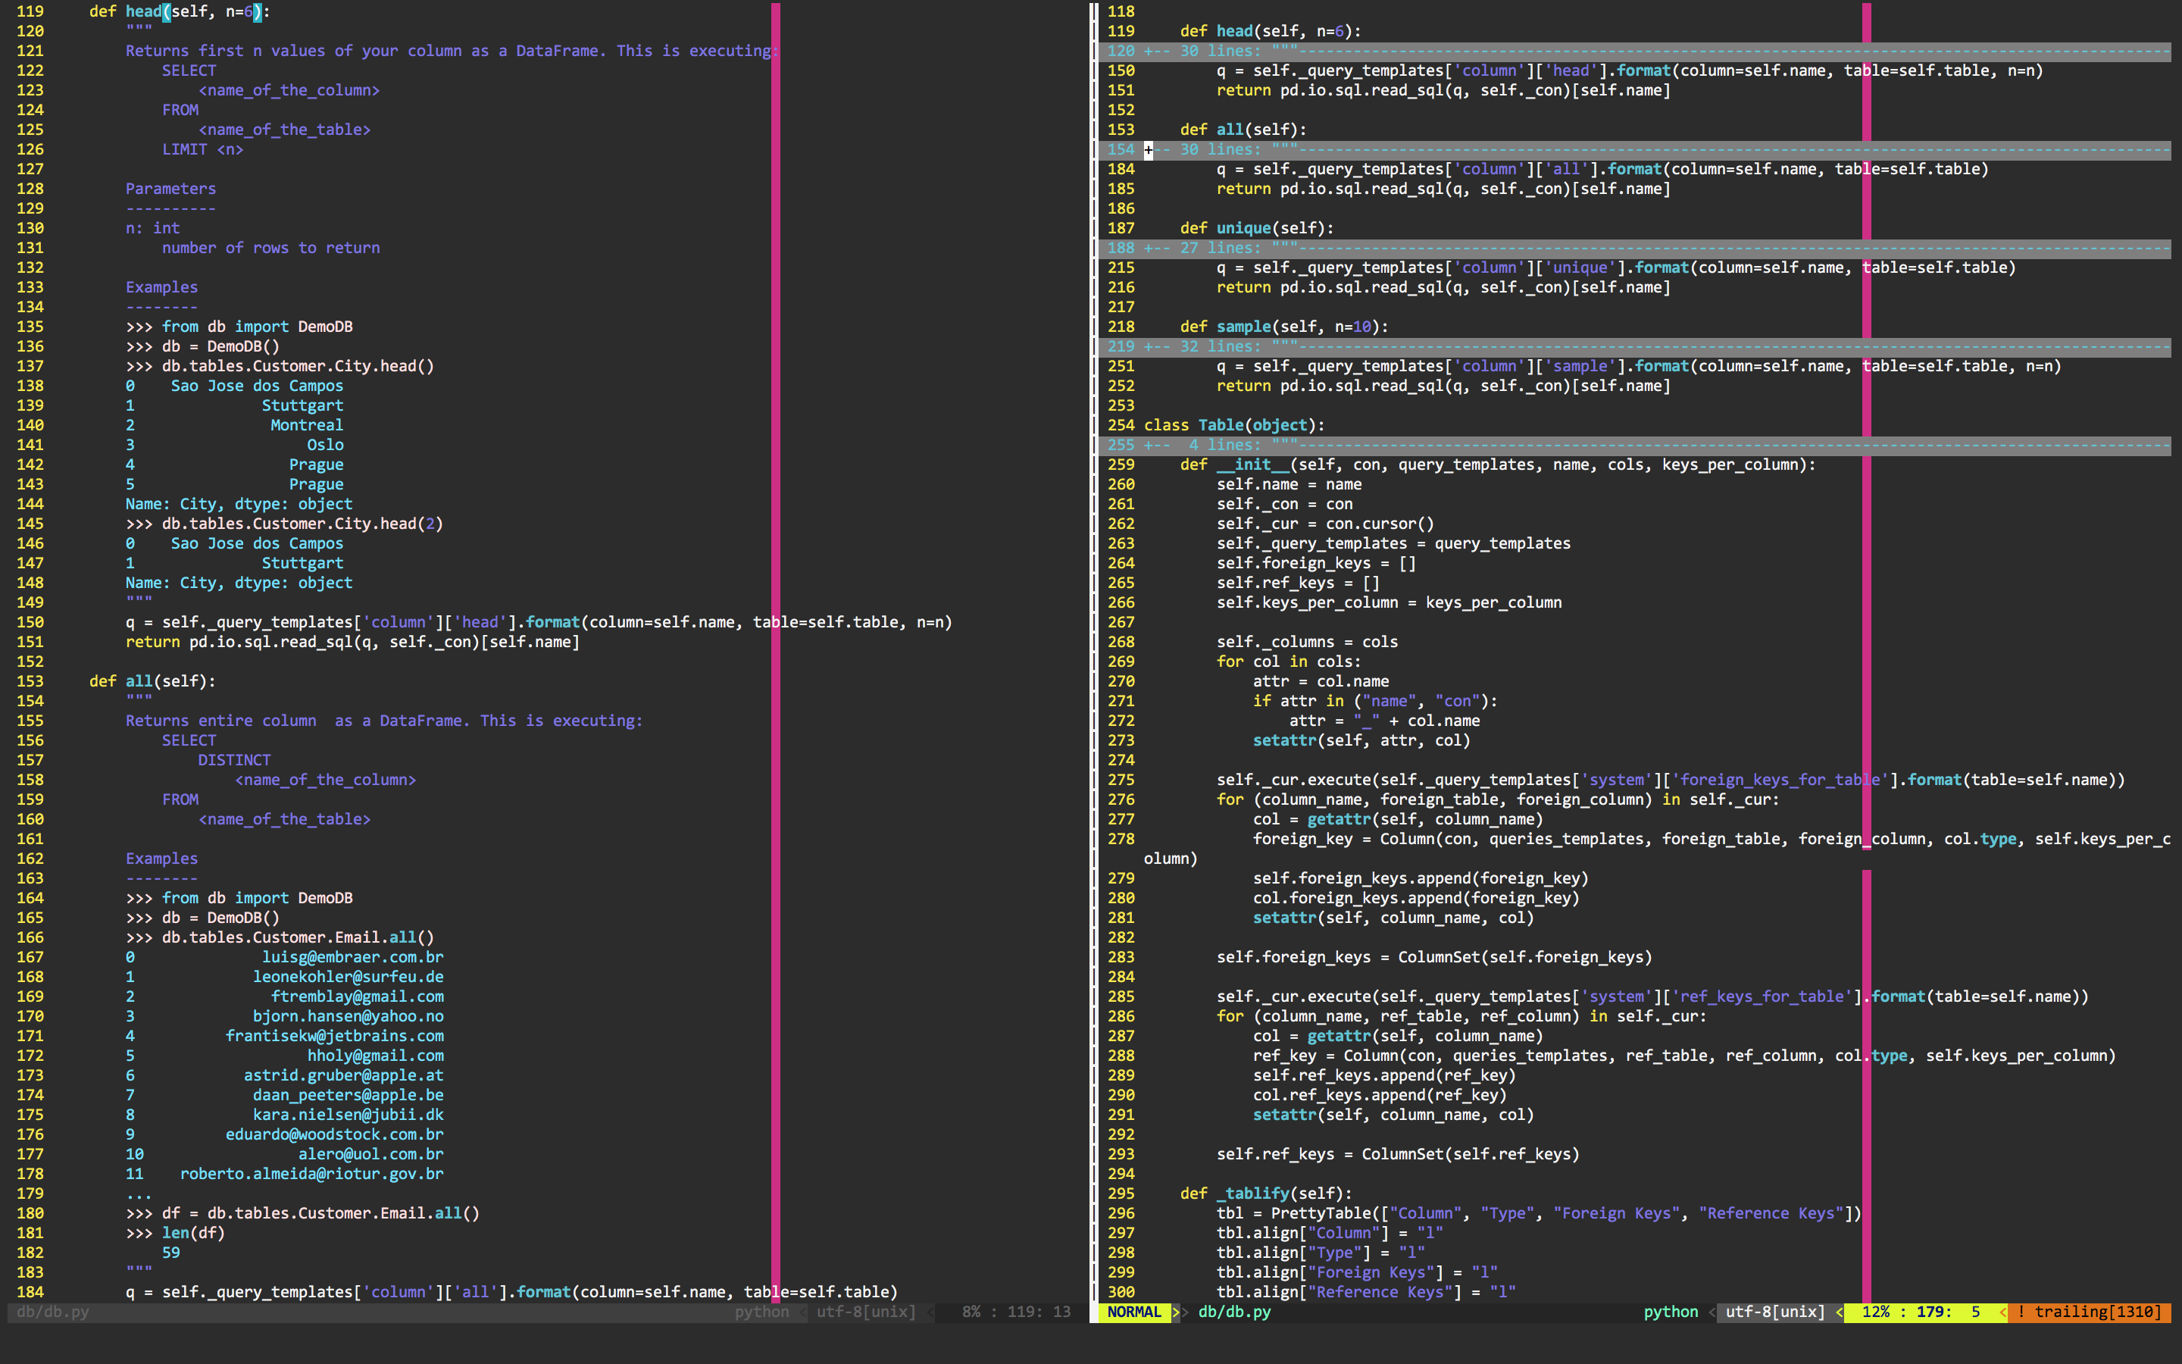
Task: Click the db/db.py filename in right status line
Action: pyautogui.click(x=1234, y=1312)
